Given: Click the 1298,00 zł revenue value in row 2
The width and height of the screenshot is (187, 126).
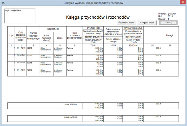Looking at the screenshot, I should [x=99, y=56].
